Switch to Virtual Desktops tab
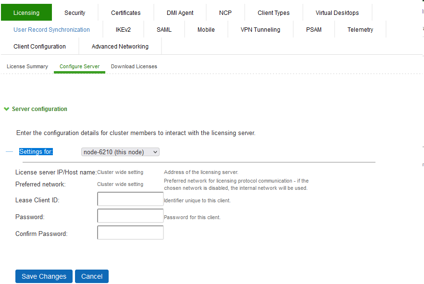The height and width of the screenshot is (284, 424). (337, 12)
